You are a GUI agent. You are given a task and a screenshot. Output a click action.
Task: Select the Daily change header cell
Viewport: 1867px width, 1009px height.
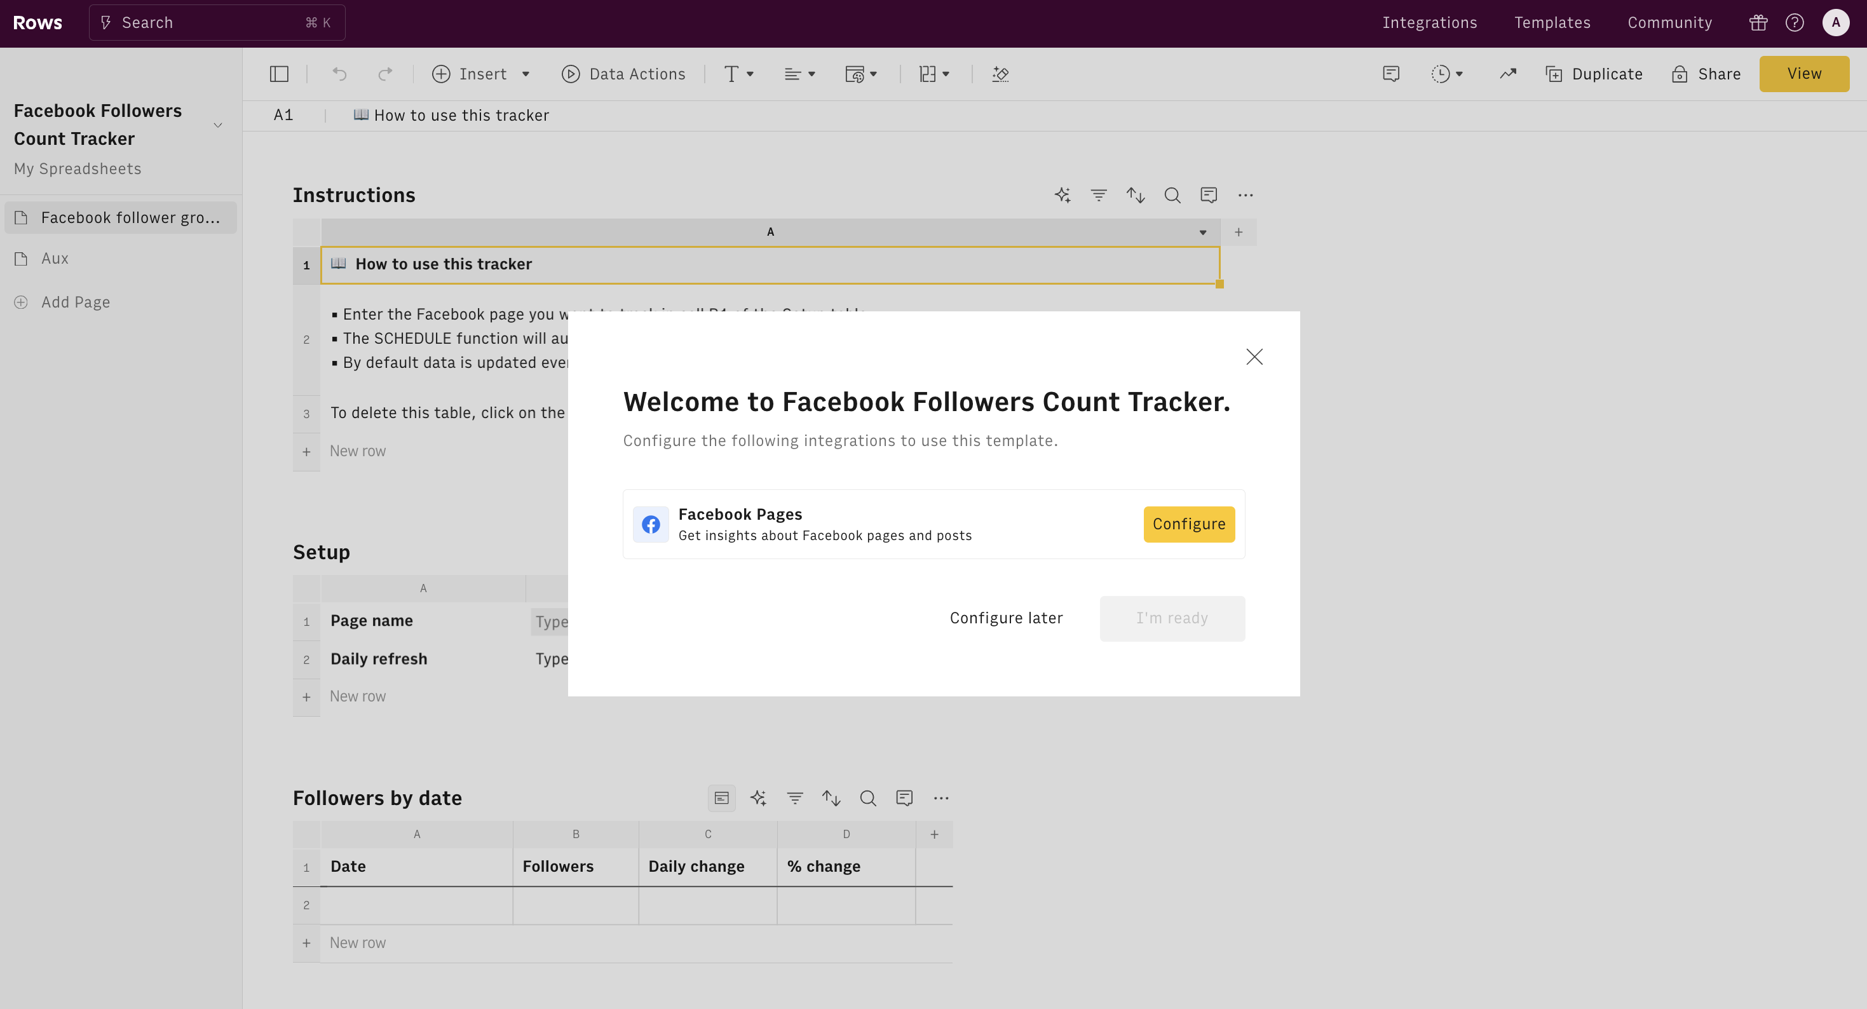707,867
